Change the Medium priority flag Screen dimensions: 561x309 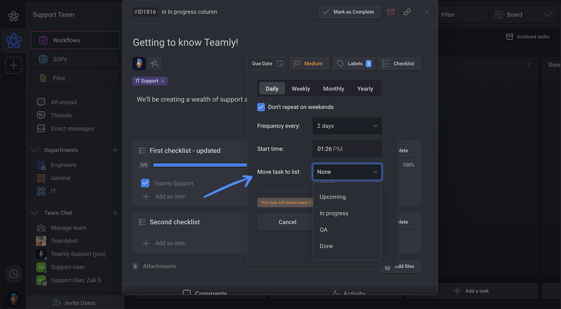309,63
